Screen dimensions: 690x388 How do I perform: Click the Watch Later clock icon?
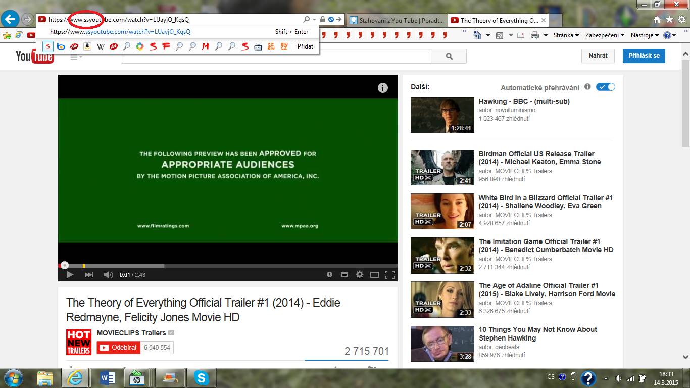tap(329, 275)
